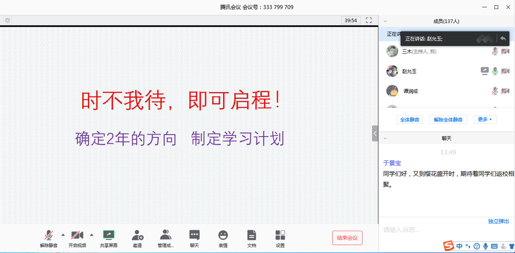Enter full screen with the expand icon
The image size is (515, 253).
[x=369, y=20]
